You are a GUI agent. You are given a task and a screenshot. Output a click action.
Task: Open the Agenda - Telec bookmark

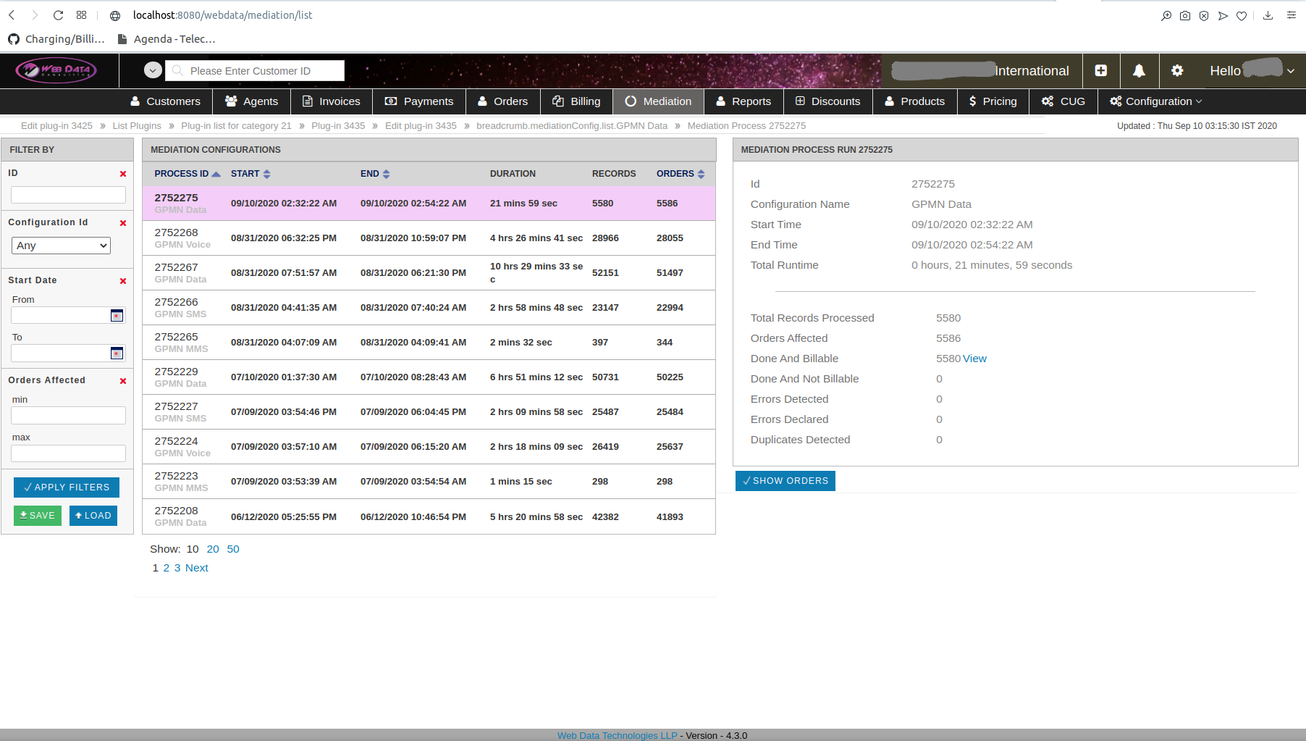point(166,39)
